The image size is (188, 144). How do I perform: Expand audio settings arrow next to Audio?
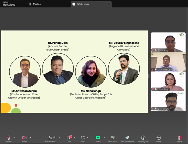[14, 138]
